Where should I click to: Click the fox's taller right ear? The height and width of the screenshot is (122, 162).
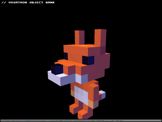click(100, 38)
